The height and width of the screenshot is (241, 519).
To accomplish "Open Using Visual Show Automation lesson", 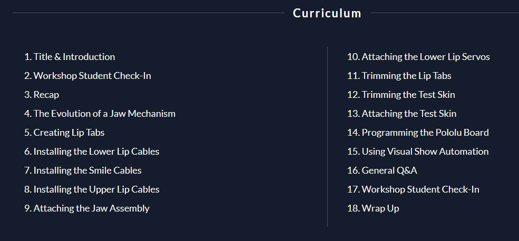I will [x=418, y=152].
